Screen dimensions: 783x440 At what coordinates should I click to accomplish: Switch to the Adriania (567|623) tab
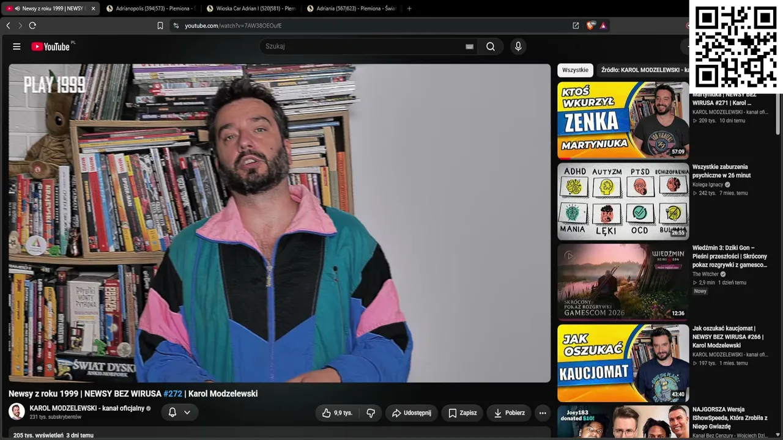(351, 9)
